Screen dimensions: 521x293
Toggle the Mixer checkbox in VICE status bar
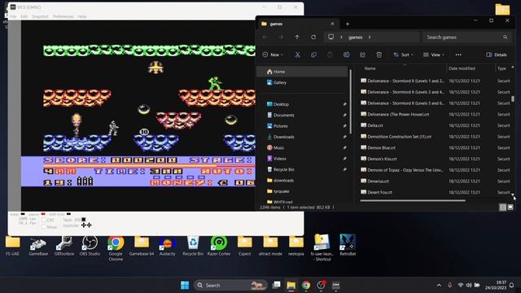[44, 227]
